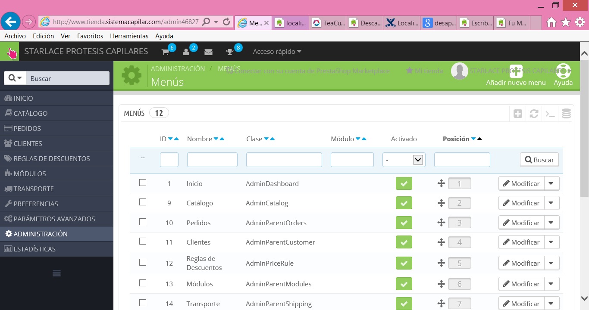Viewport: 589px width, 310px height.
Task: Open the Herramientas menu
Action: [x=129, y=36]
